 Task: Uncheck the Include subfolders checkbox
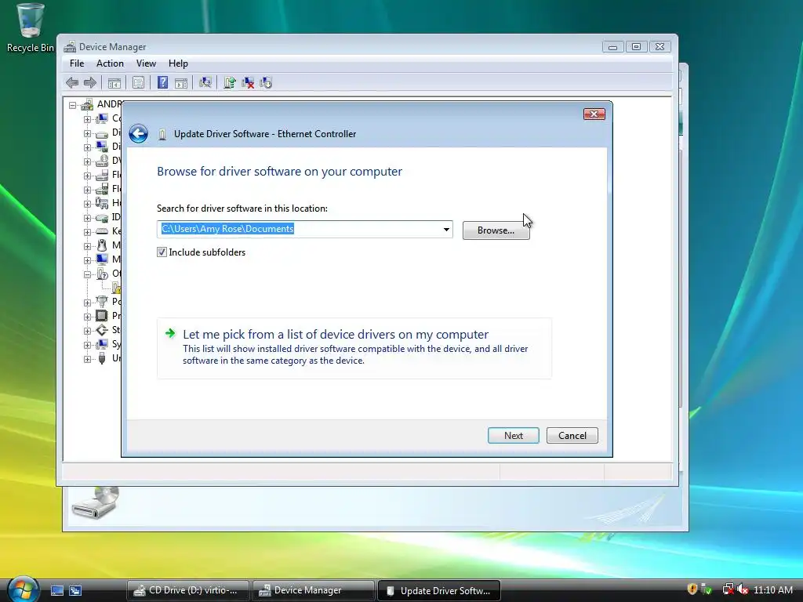(x=162, y=252)
